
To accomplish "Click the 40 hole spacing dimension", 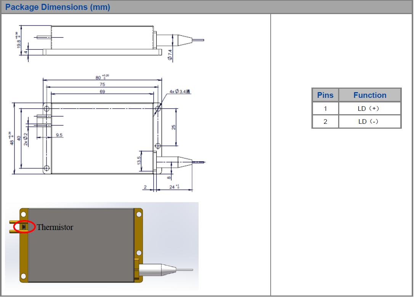I will click(19, 138).
